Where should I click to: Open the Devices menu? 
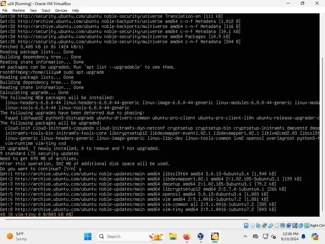[x=61, y=10]
